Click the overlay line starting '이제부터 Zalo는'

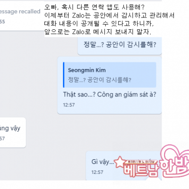coord(109,15)
